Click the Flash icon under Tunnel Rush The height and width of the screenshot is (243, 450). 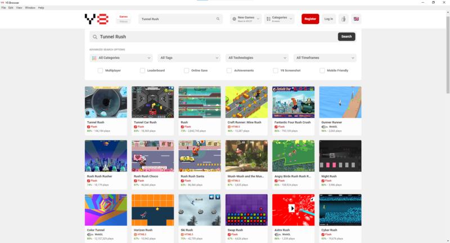click(89, 126)
